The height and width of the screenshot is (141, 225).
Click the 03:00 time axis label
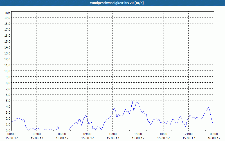coord(37,134)
